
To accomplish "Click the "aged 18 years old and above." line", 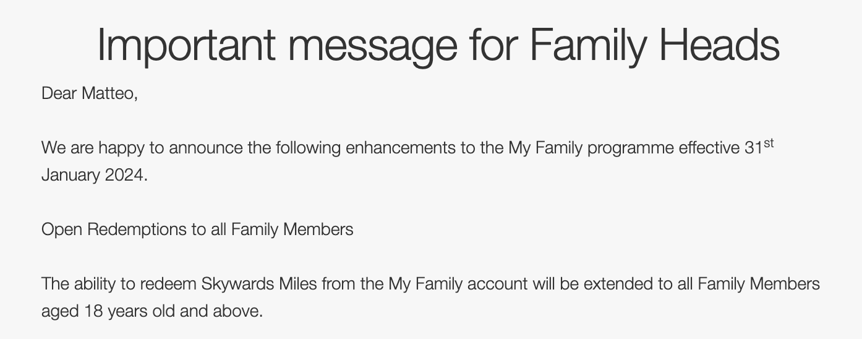I will point(152,311).
